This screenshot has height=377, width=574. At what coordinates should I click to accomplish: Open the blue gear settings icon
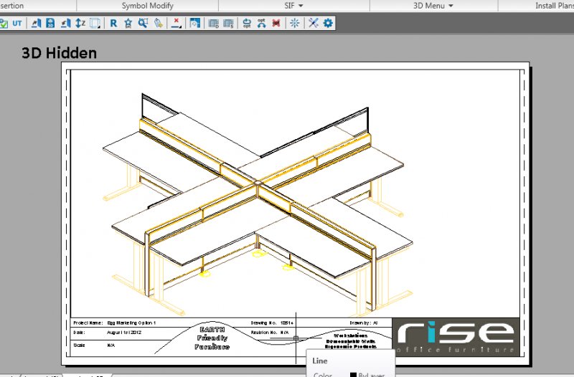[x=328, y=24]
